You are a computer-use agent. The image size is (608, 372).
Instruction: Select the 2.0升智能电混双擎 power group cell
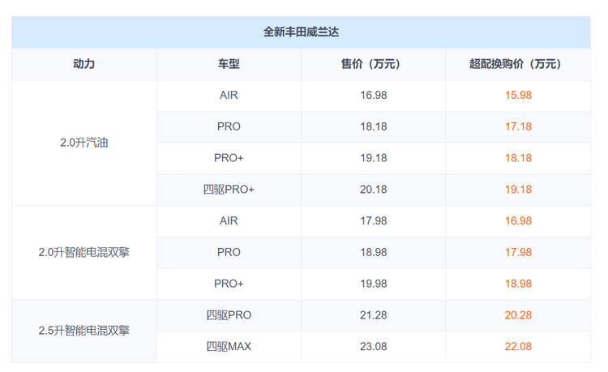pyautogui.click(x=83, y=252)
